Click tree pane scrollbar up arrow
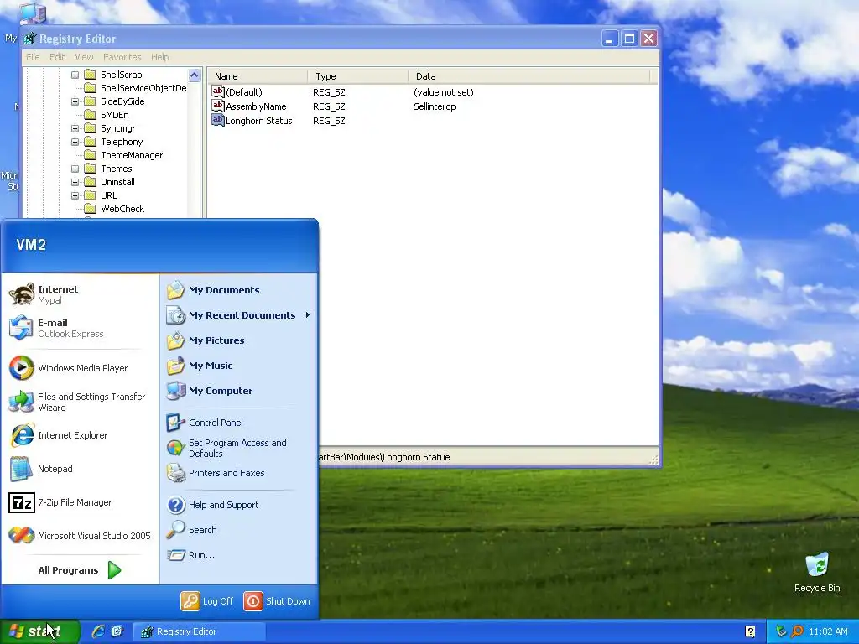 coord(194,75)
